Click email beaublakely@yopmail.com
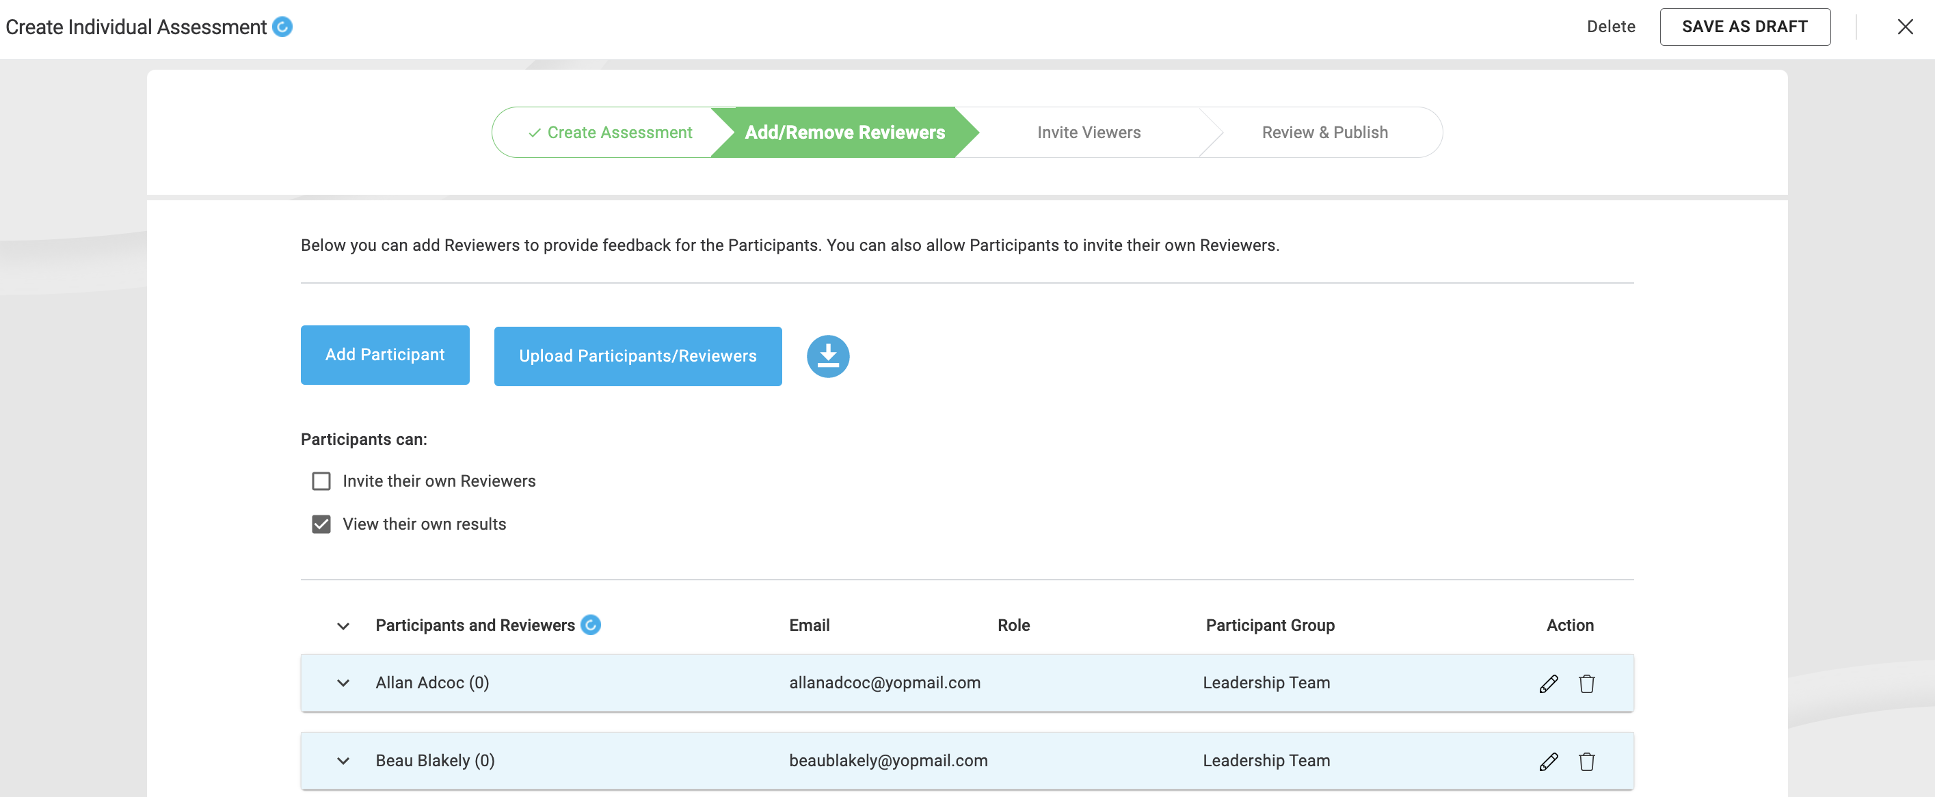1935x797 pixels. [x=888, y=761]
